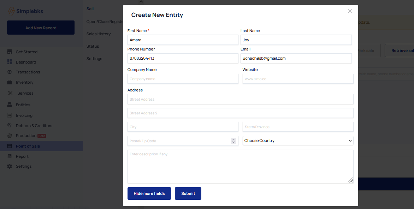The width and height of the screenshot is (414, 209).
Task: Open the Debtors & Creditors menu item
Action: (x=34, y=126)
